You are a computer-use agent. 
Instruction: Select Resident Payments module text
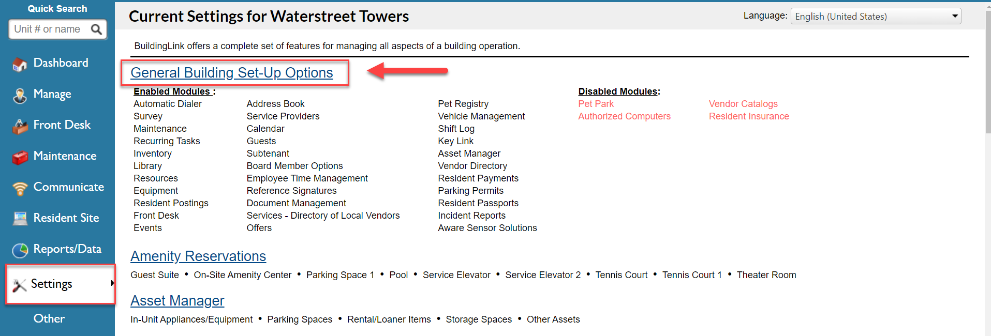pyautogui.click(x=478, y=178)
